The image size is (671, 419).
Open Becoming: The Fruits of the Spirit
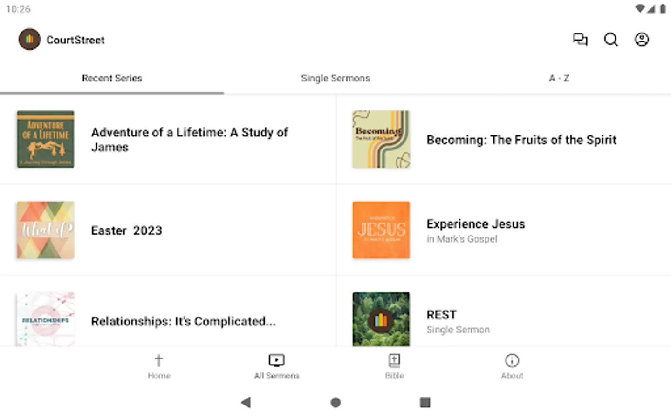pyautogui.click(x=521, y=140)
